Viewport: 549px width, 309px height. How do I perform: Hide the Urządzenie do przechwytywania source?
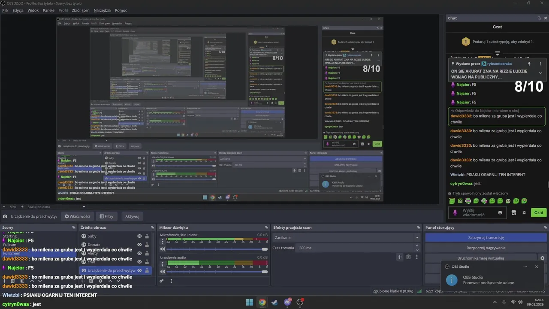pos(139,270)
